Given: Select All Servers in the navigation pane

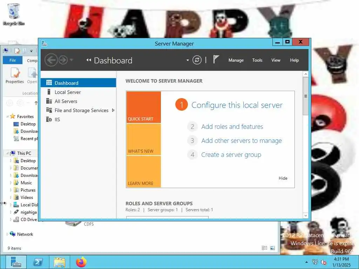Looking at the screenshot, I should coord(78,101).
